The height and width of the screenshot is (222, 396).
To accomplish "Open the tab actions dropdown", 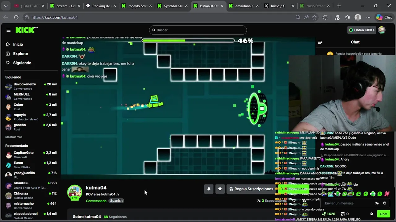I will click(x=6, y=6).
